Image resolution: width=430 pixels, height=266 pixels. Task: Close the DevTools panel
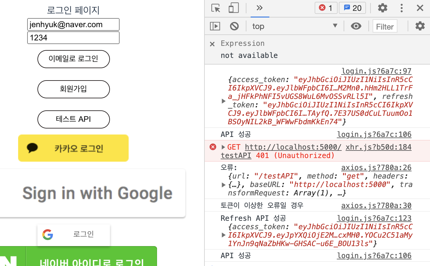click(x=420, y=8)
